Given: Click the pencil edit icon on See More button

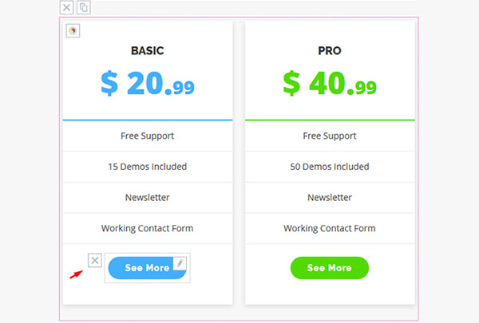Looking at the screenshot, I should coord(180,262).
